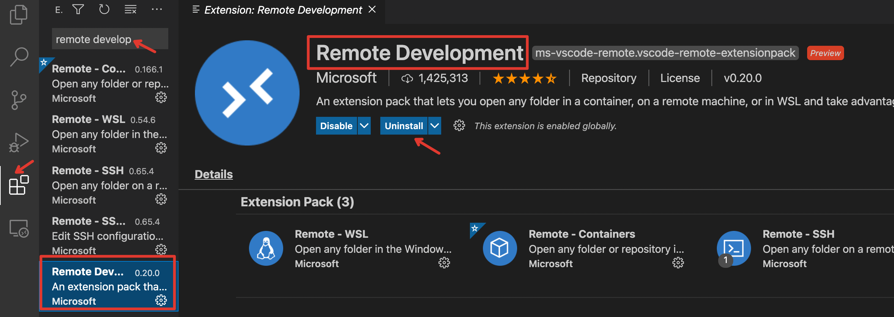Open Source Control view in activity bar

coord(19,100)
